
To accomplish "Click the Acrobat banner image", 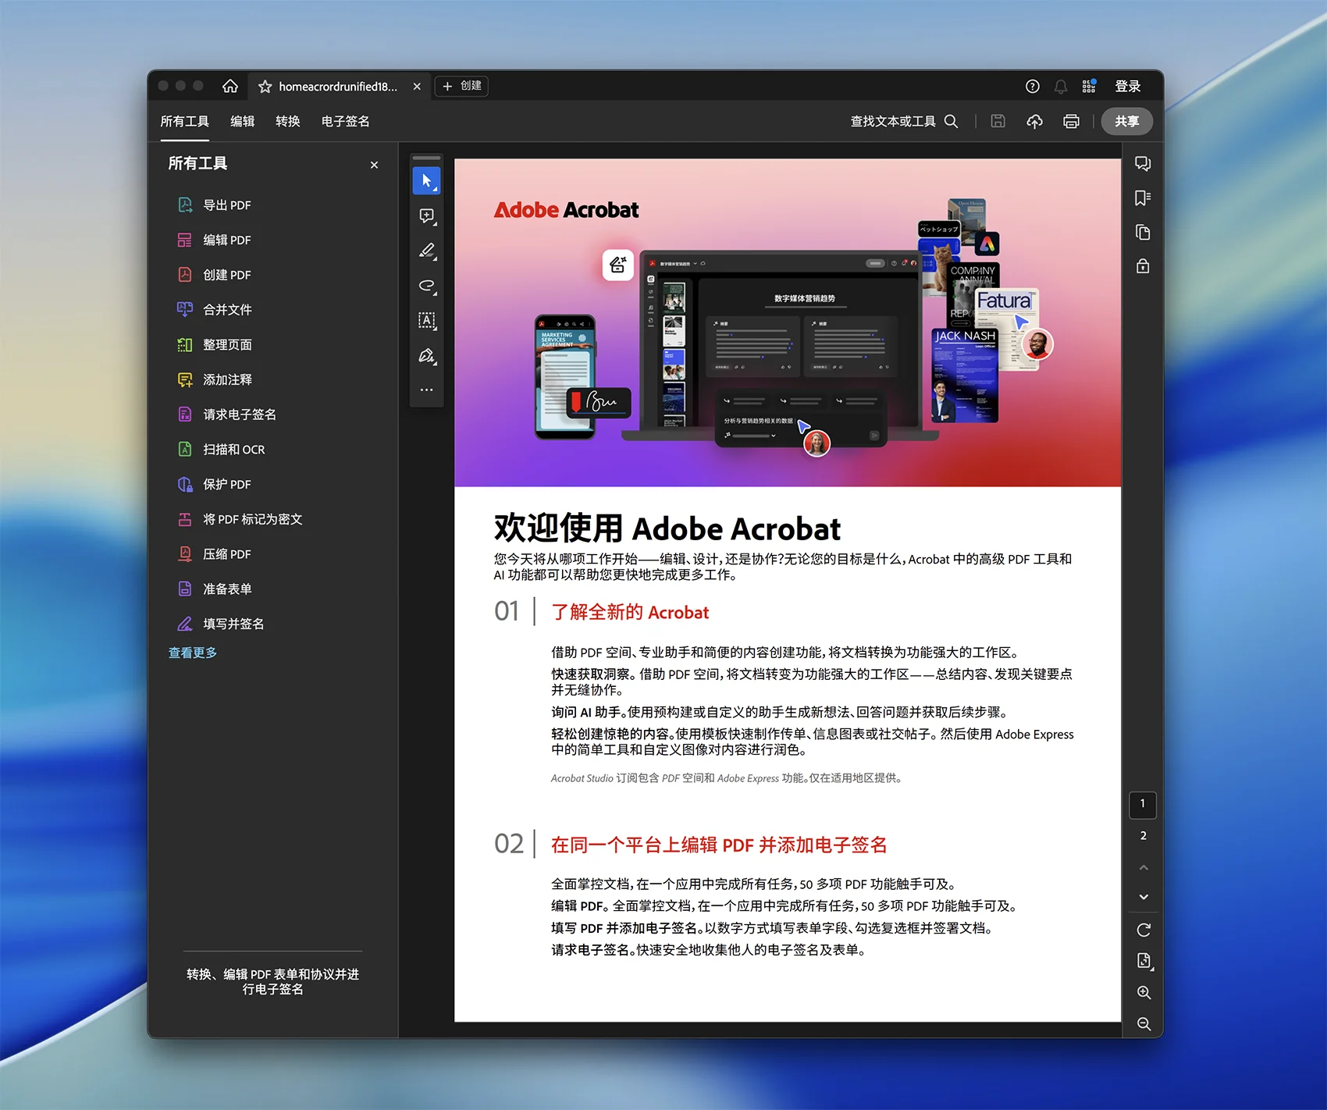I will pos(788,323).
